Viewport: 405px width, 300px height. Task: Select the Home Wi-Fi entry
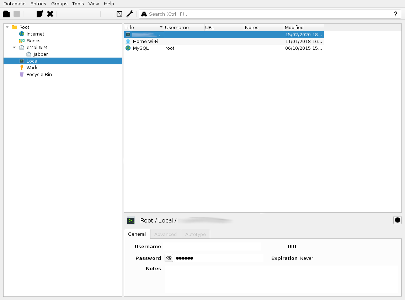tap(145, 41)
